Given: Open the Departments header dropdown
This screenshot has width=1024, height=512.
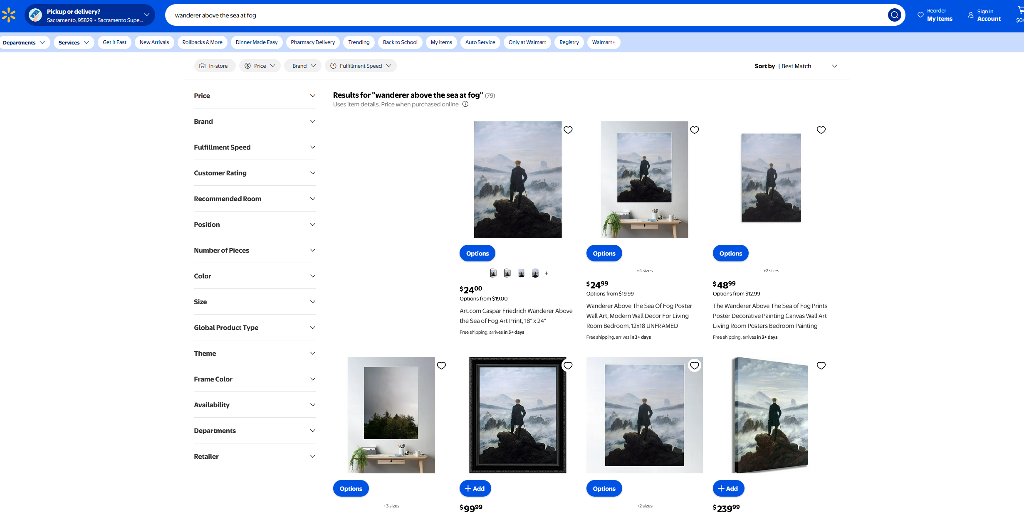Looking at the screenshot, I should [24, 42].
